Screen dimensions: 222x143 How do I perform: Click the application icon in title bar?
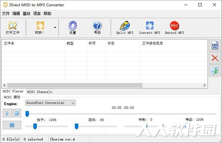point(6,5)
